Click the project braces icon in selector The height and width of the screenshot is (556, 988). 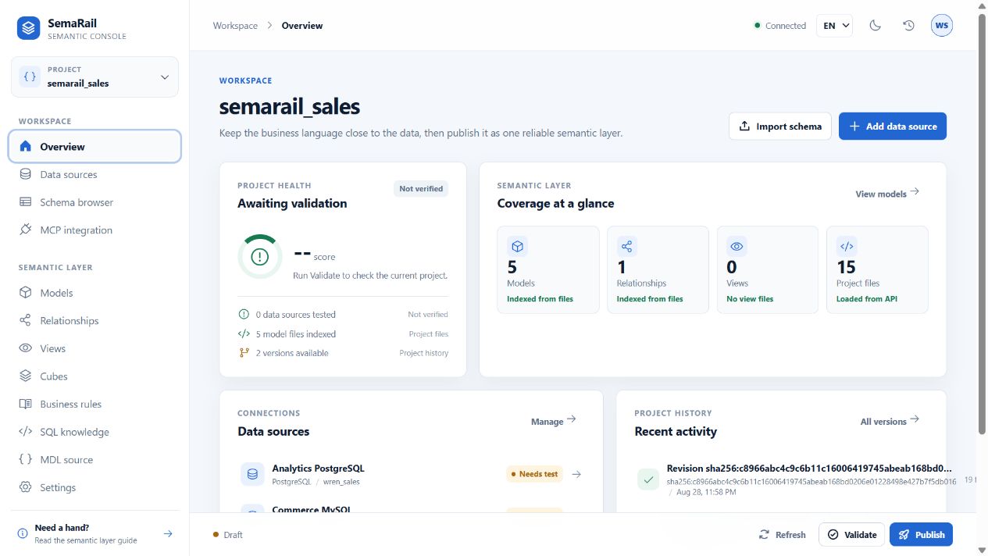click(x=30, y=77)
